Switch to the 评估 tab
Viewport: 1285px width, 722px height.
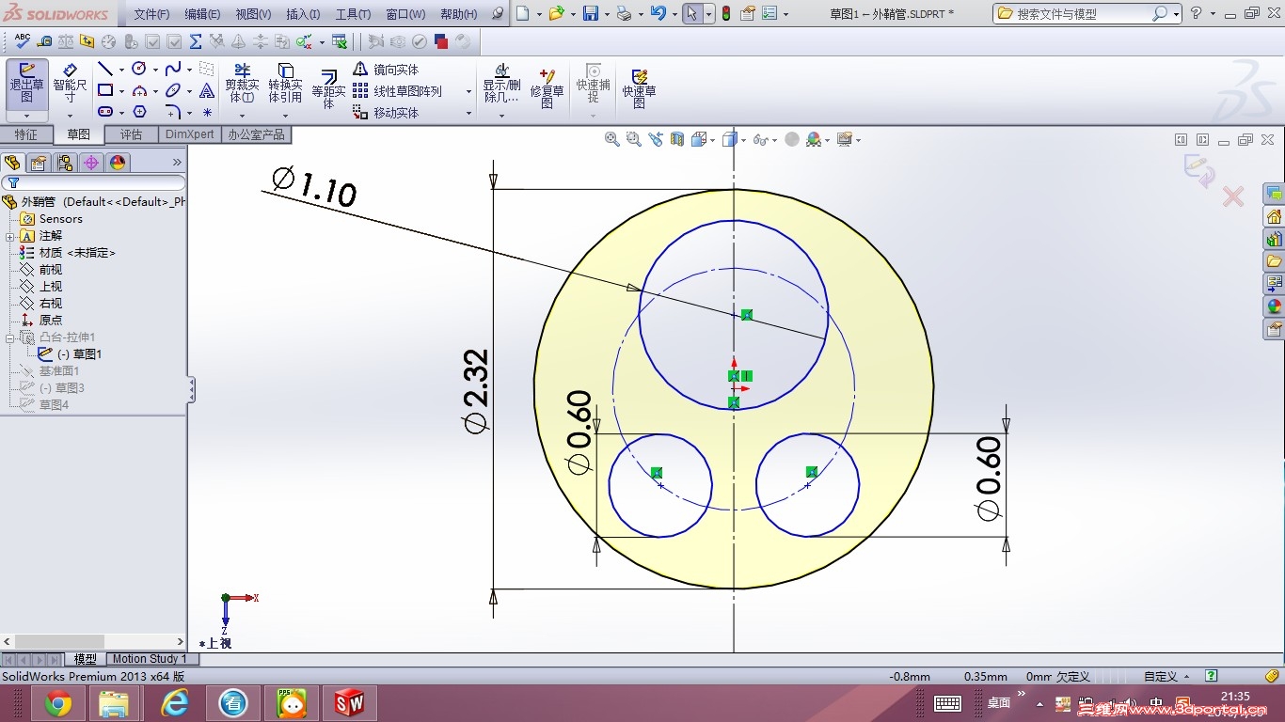click(132, 134)
